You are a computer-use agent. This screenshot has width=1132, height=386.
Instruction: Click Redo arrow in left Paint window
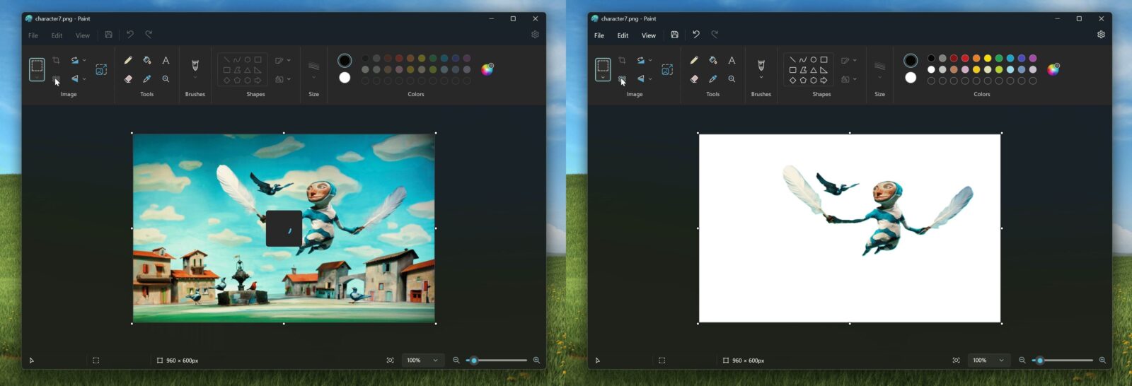click(x=149, y=35)
